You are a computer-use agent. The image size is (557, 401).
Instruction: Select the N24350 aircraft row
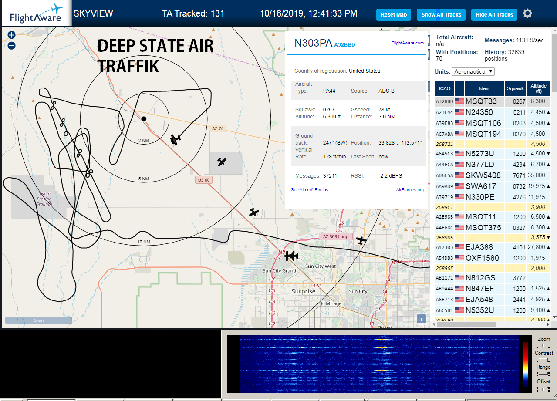coord(493,112)
